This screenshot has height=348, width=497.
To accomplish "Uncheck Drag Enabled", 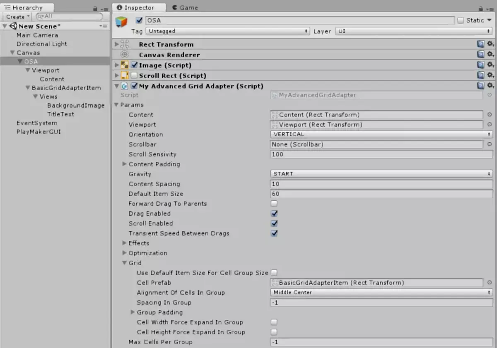I will [274, 214].
